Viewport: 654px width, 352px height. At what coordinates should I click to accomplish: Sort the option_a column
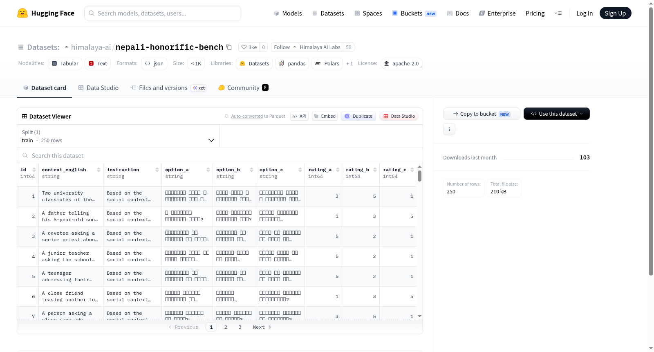[x=208, y=170]
